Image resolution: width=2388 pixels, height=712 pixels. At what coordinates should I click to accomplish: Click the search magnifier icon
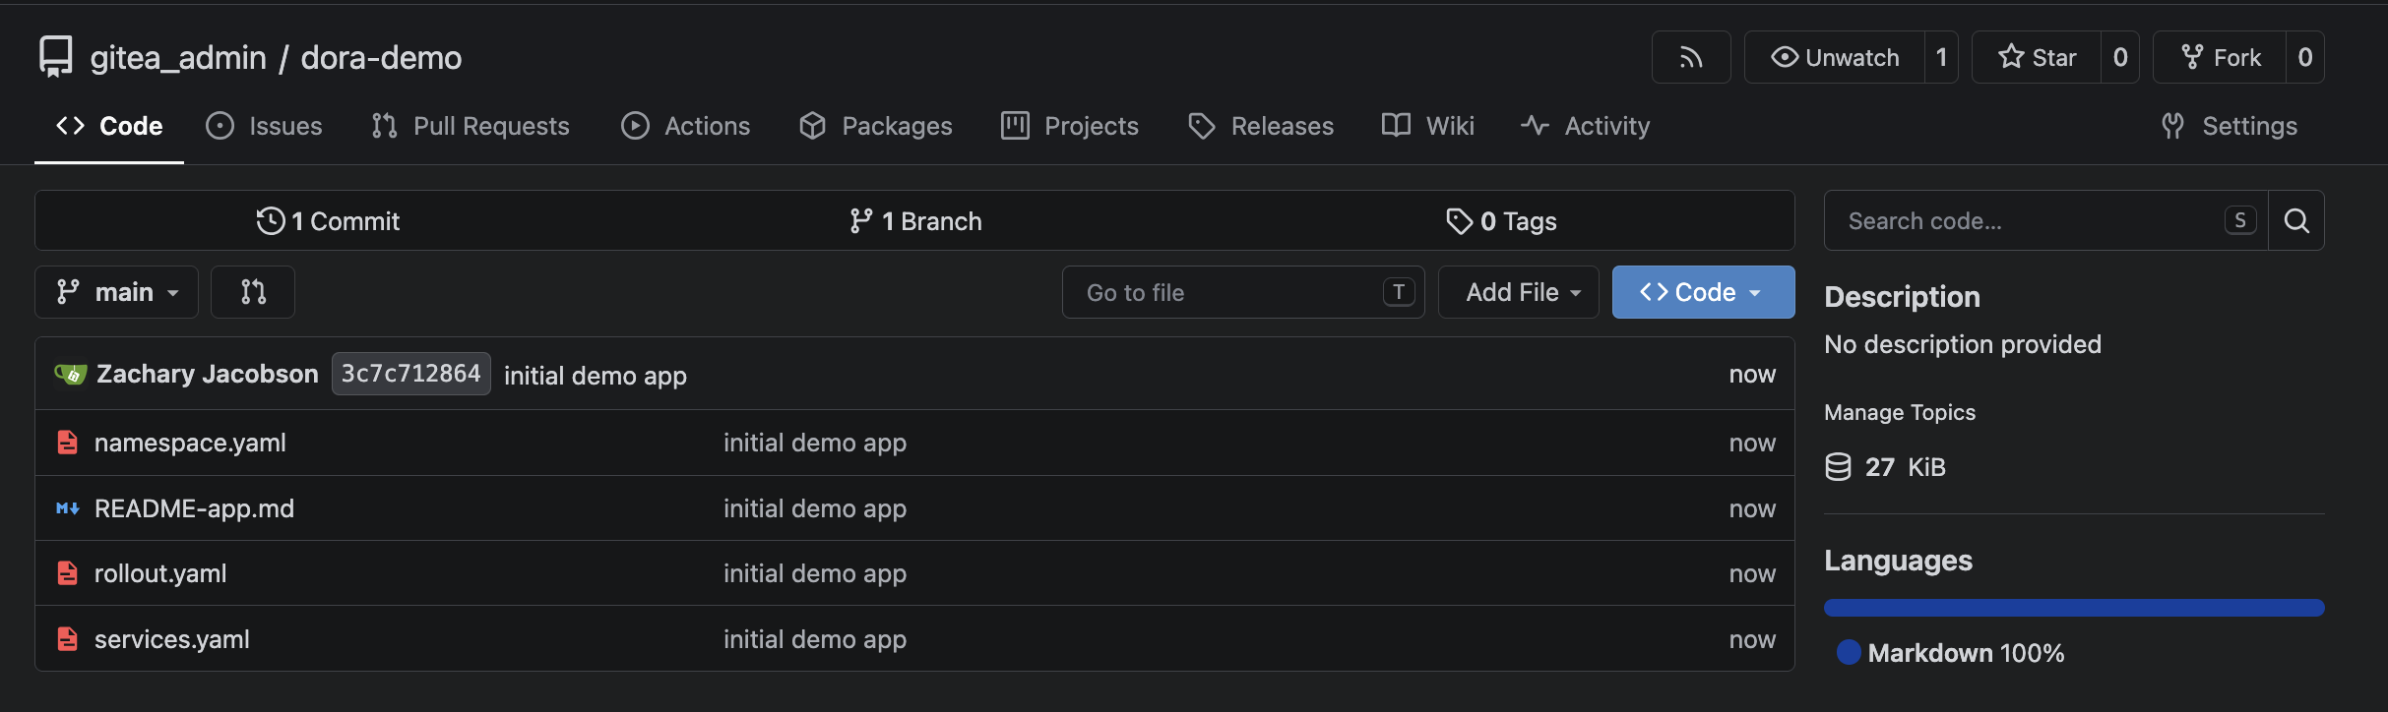[2296, 220]
